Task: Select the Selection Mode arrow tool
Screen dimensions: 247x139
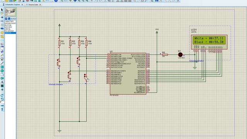Action: coord(2,10)
